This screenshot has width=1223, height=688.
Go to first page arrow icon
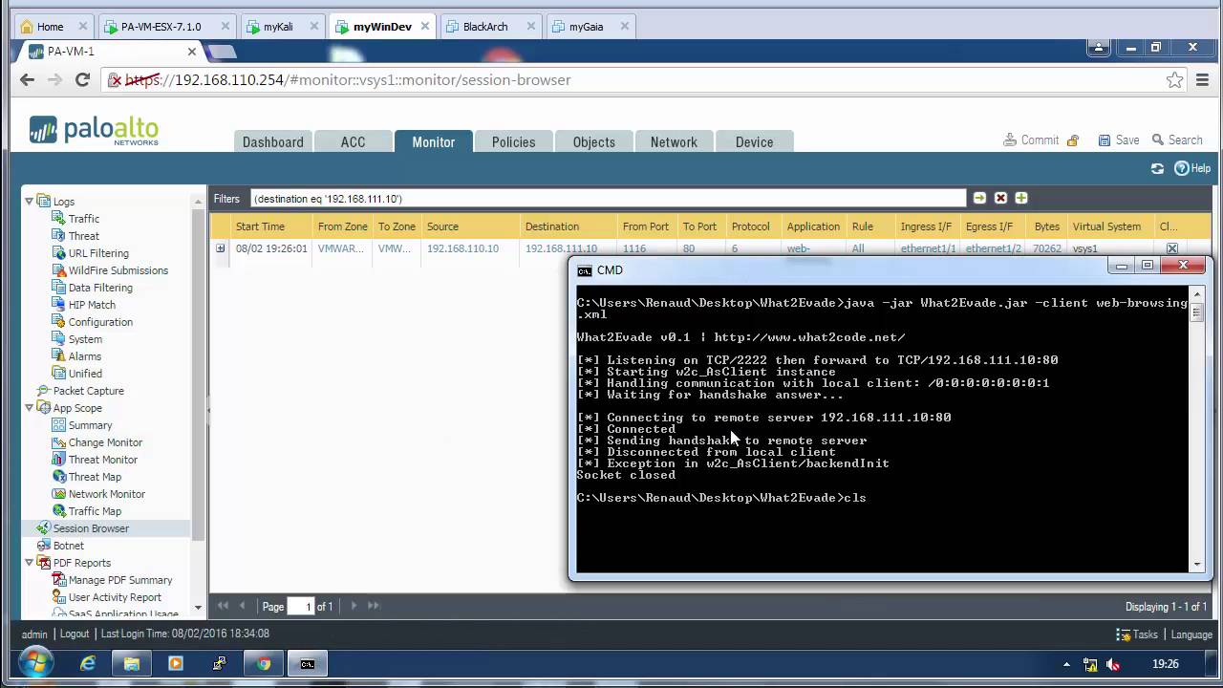click(x=223, y=606)
